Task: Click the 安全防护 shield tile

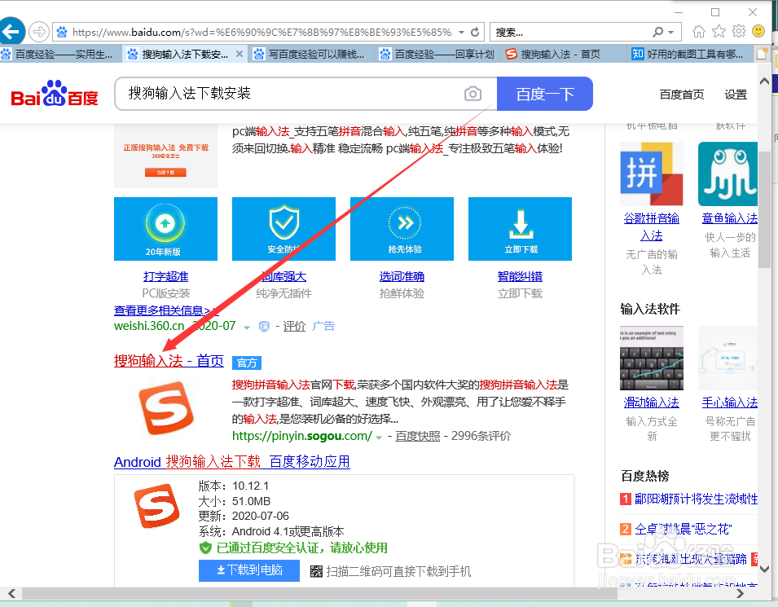Action: pos(284,229)
